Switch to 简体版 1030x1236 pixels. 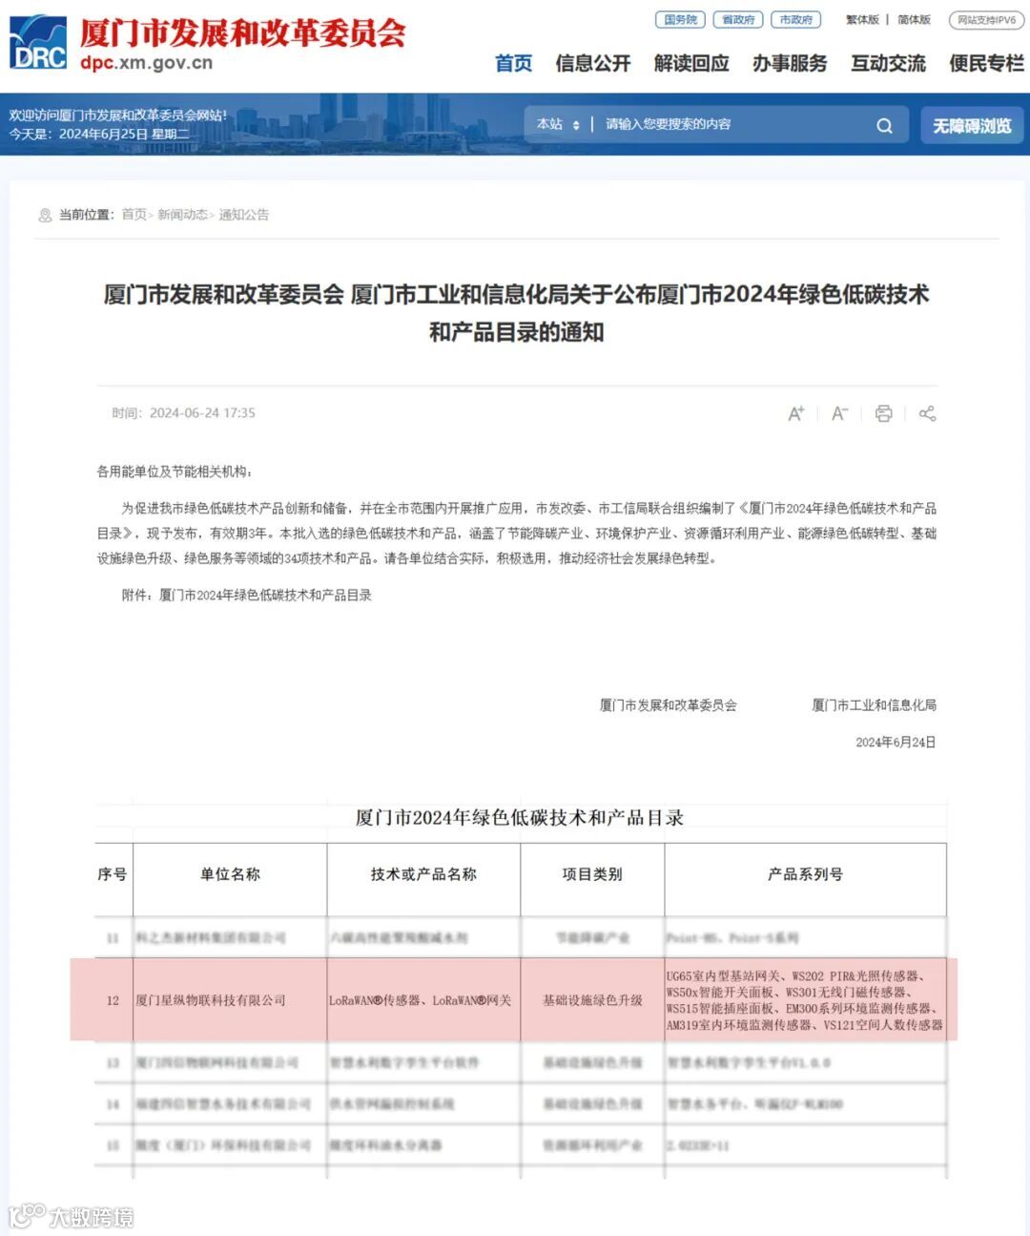tap(914, 19)
